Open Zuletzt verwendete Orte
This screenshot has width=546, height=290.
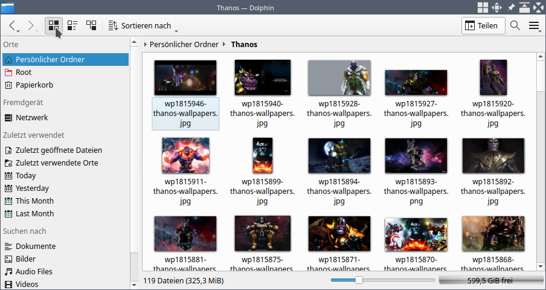(65, 163)
